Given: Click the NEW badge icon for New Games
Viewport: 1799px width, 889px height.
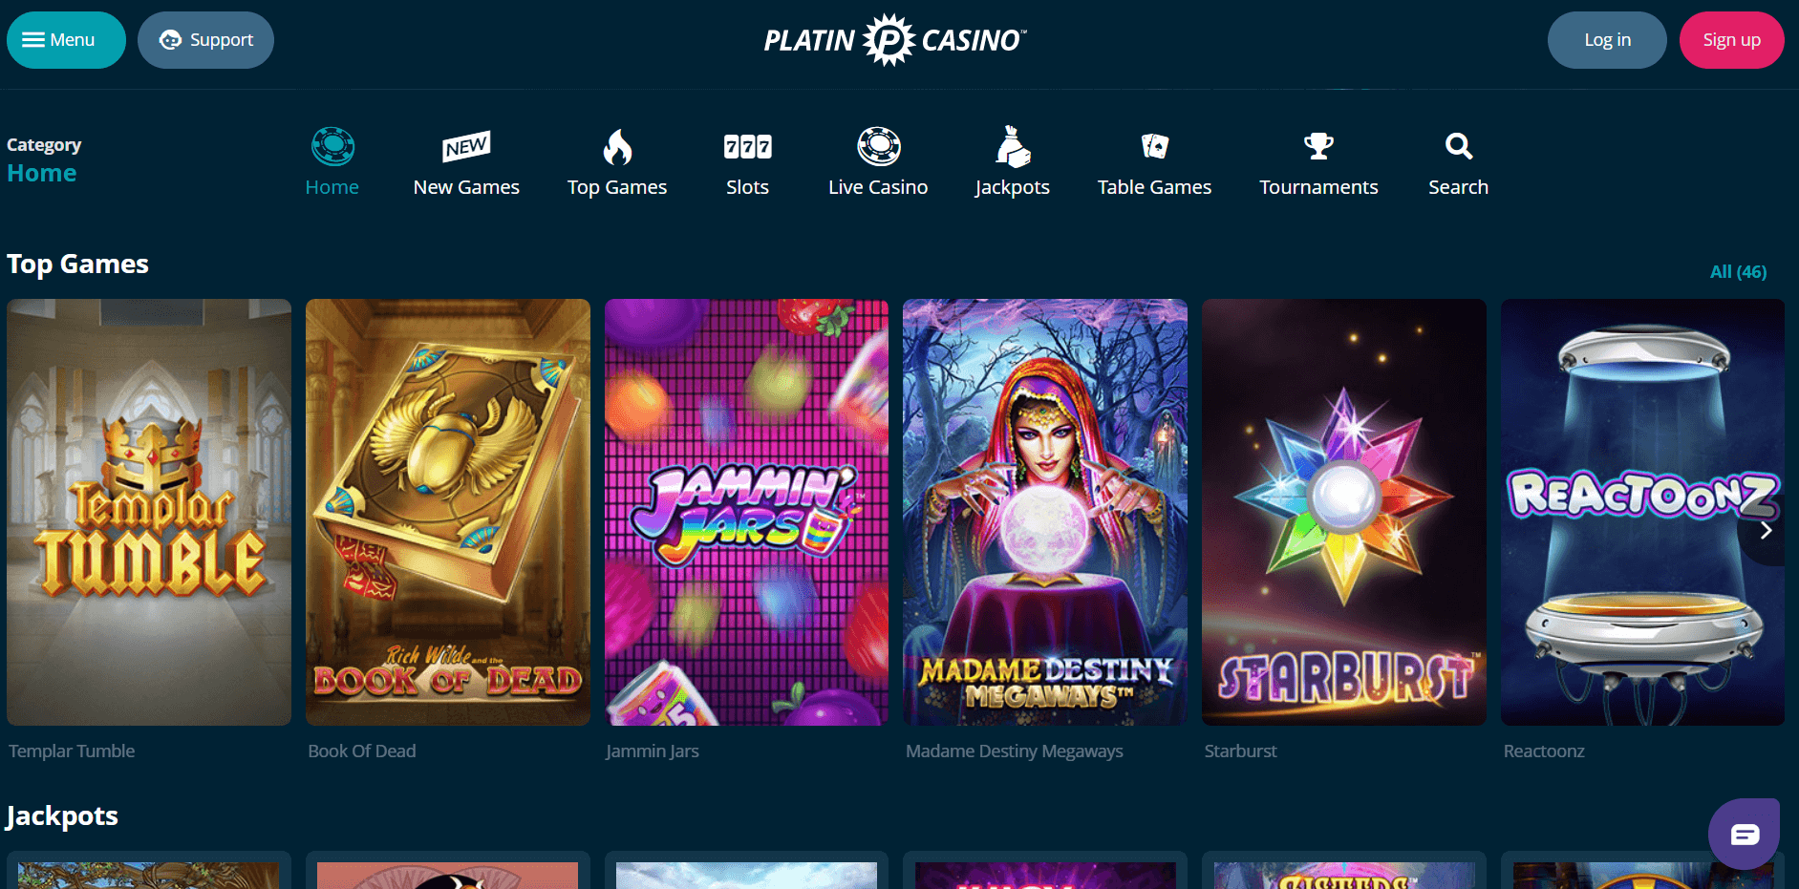Looking at the screenshot, I should click(x=466, y=146).
